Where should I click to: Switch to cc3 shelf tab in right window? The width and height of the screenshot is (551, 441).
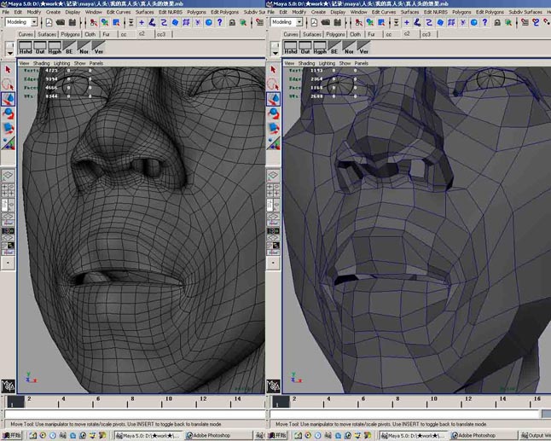[x=426, y=34]
